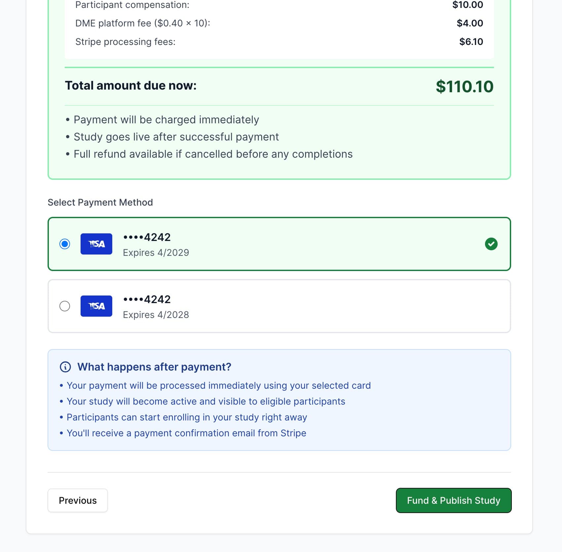Click the 'What happens after payment?' heading

tap(154, 367)
